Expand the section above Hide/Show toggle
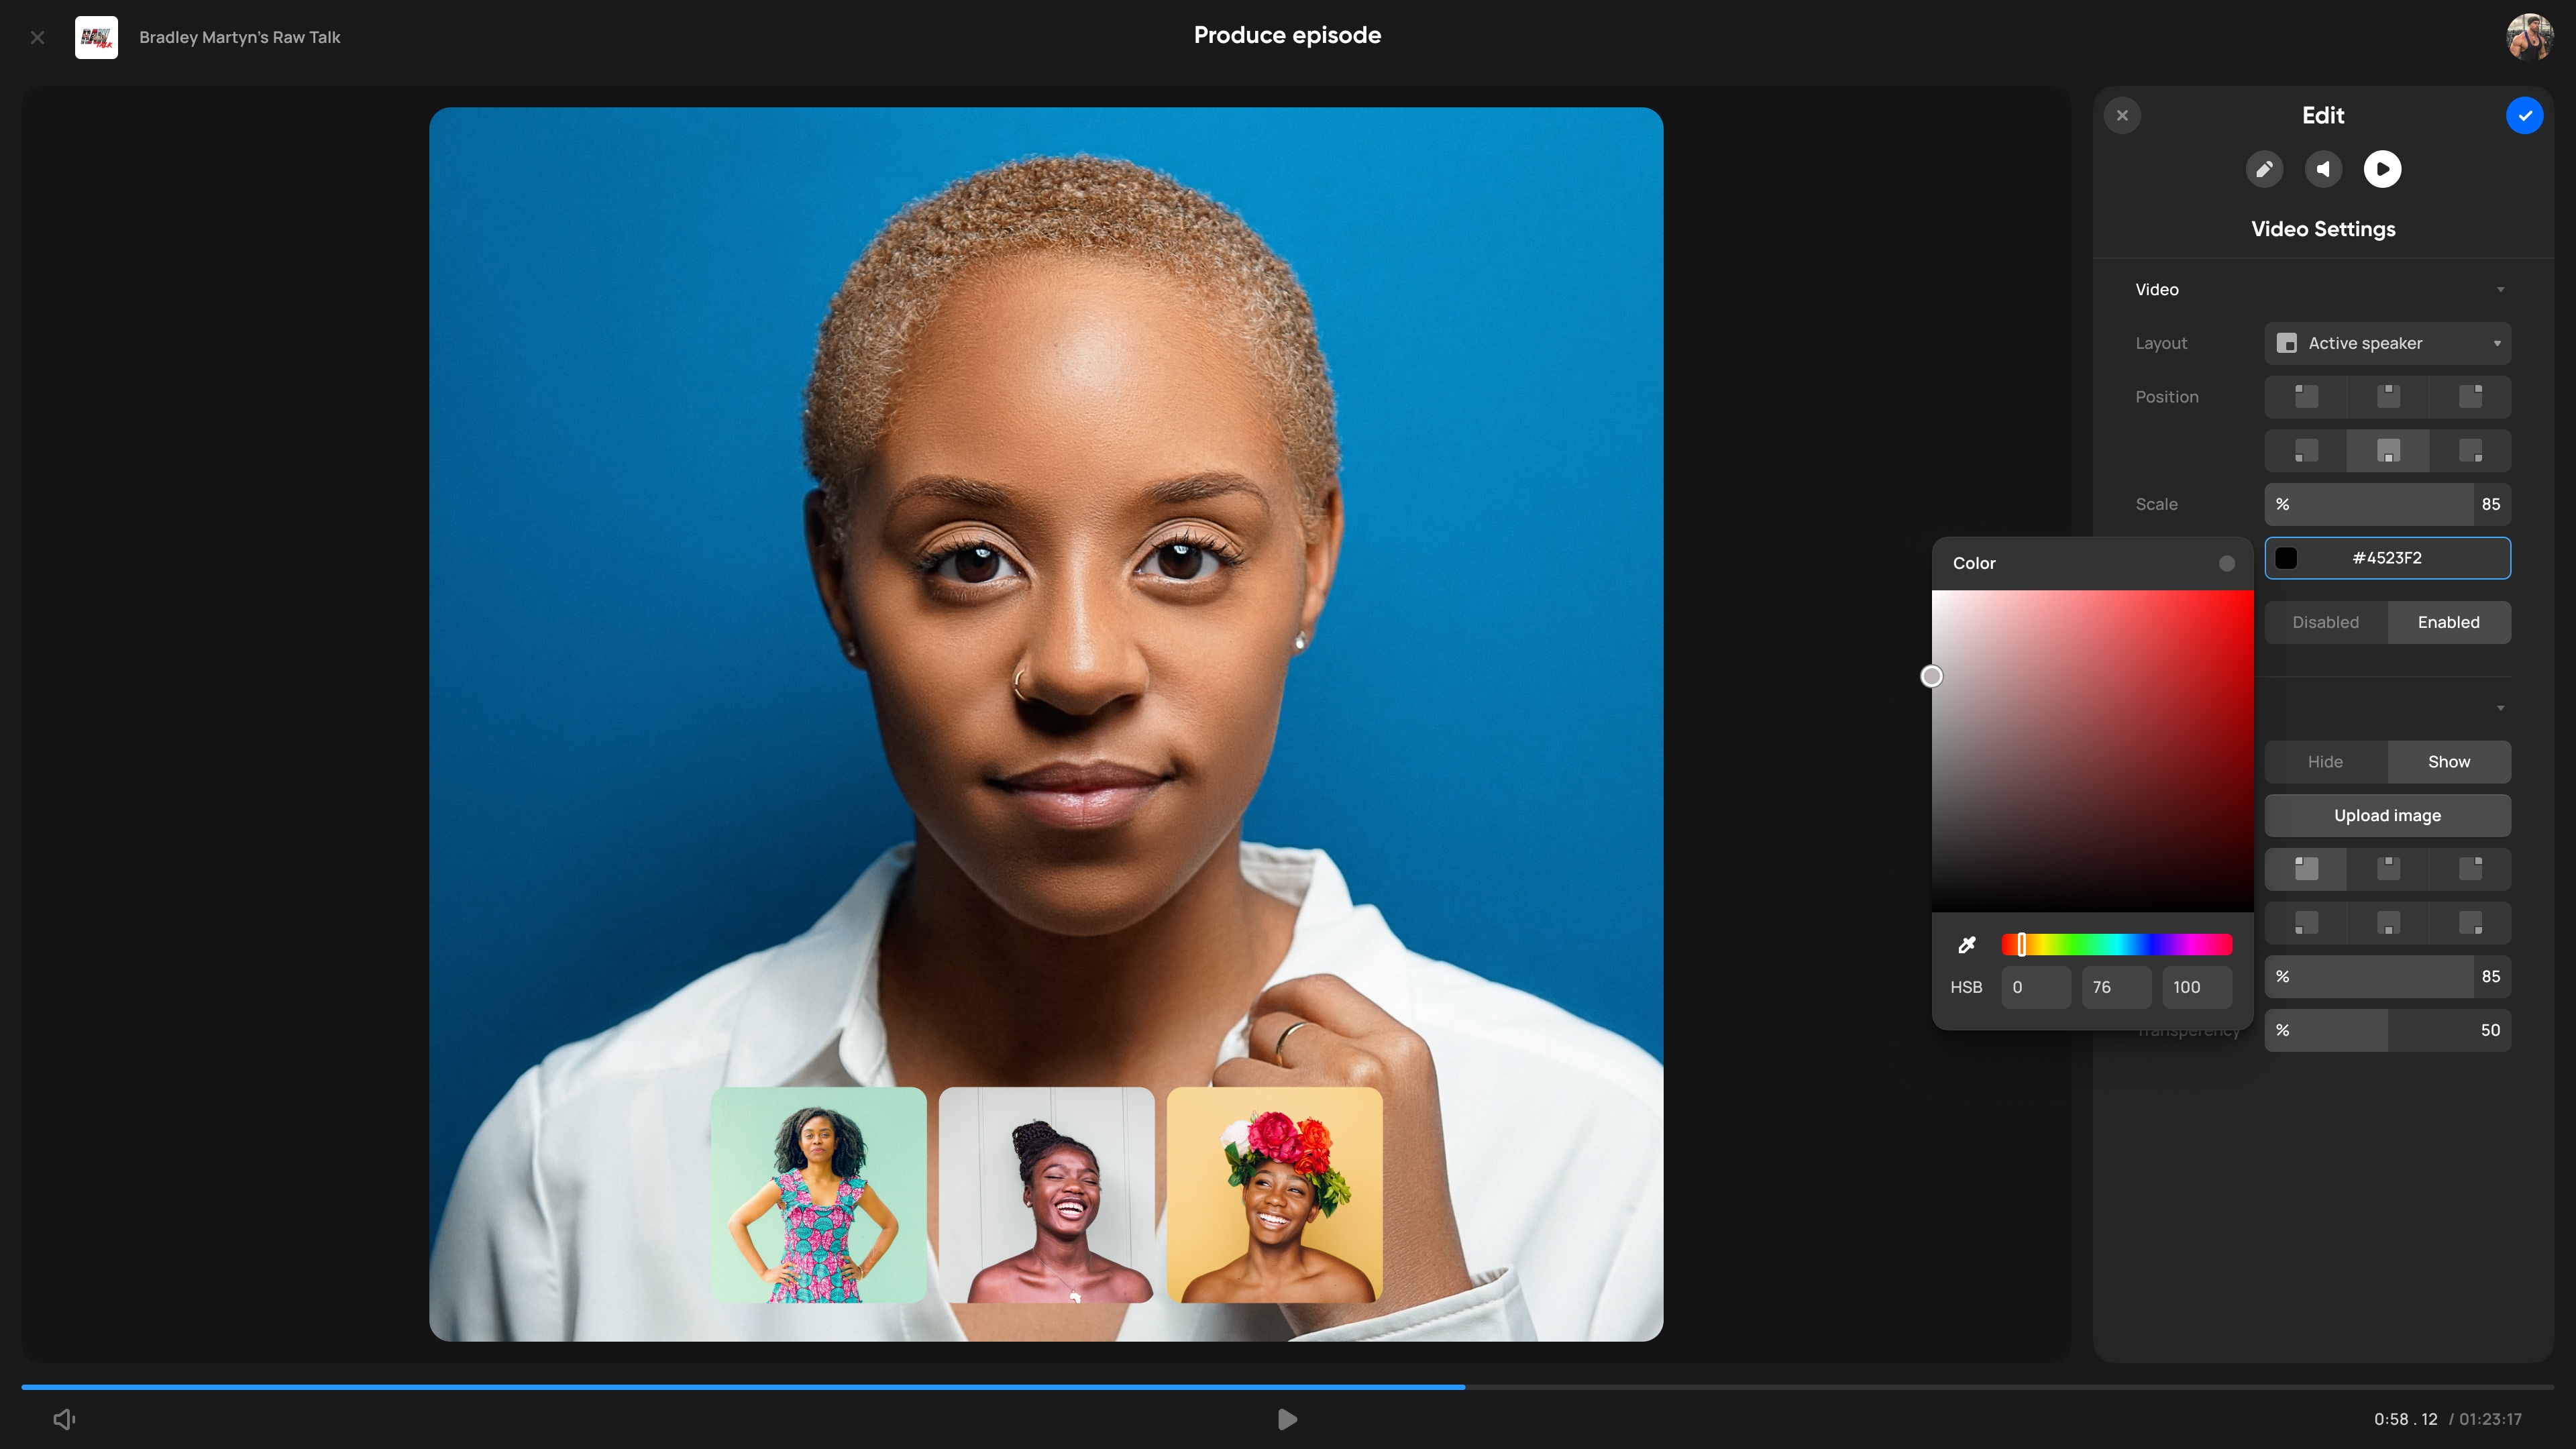2576x1449 pixels. coord(2500,708)
